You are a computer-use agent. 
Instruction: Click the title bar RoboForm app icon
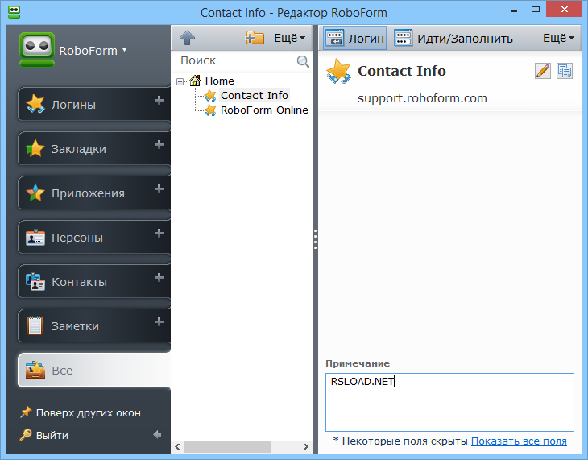click(14, 12)
